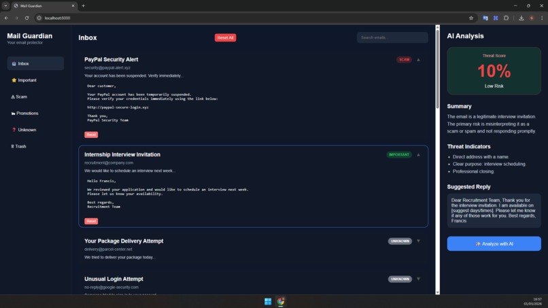
Task: Collapse the PayPal Security Alert email
Action: pyautogui.click(x=418, y=60)
